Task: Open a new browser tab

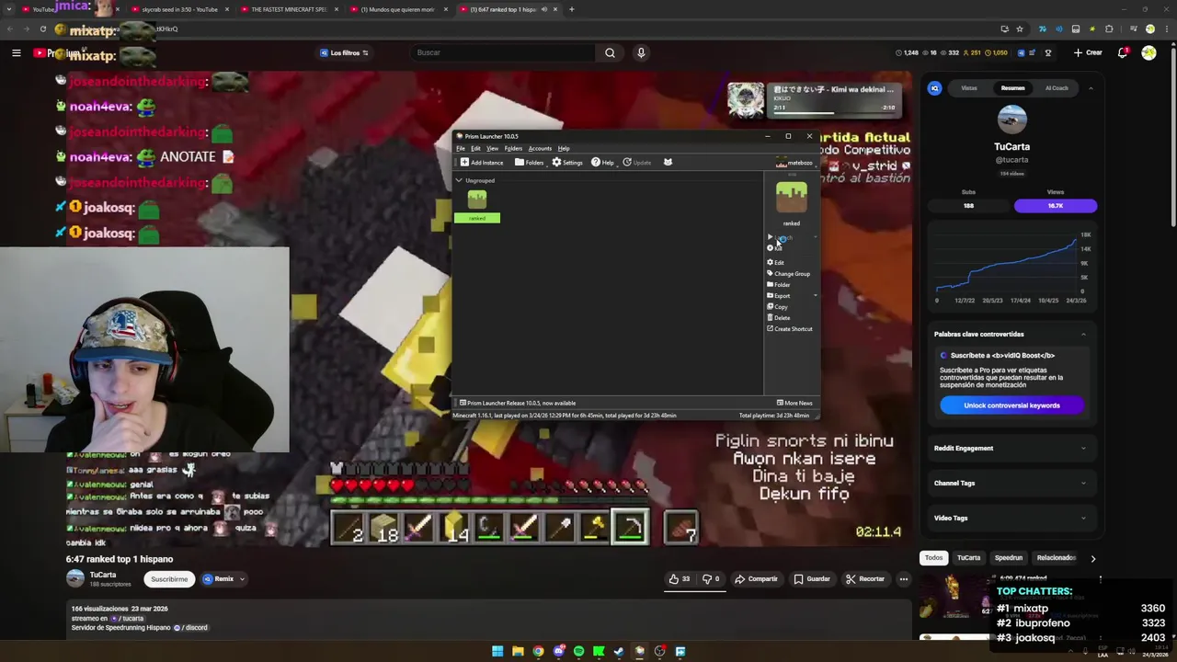Action: tap(571, 9)
